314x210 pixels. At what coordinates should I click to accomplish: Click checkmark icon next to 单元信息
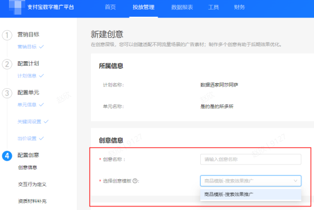(41, 104)
